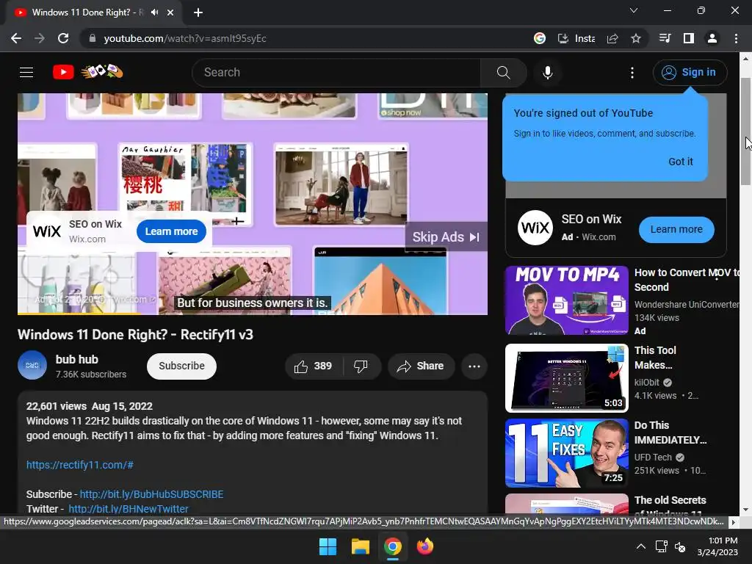Open clock and date panel
Screen dimensions: 752x564
tap(717, 546)
